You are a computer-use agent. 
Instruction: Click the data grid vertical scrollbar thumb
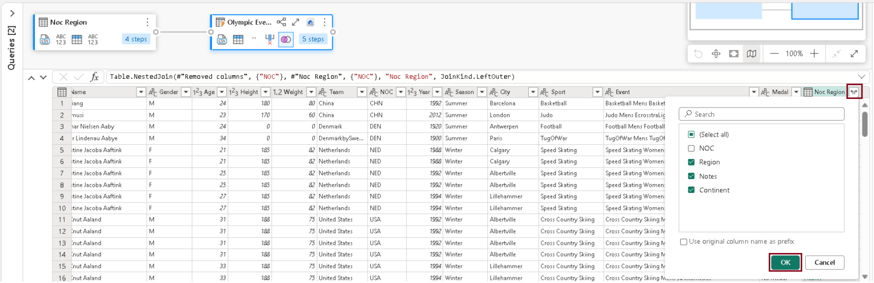865,124
